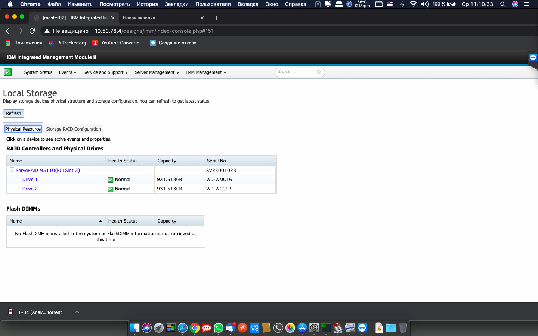The height and width of the screenshot is (336, 538).
Task: Open Finder from the dock
Action: (135, 328)
